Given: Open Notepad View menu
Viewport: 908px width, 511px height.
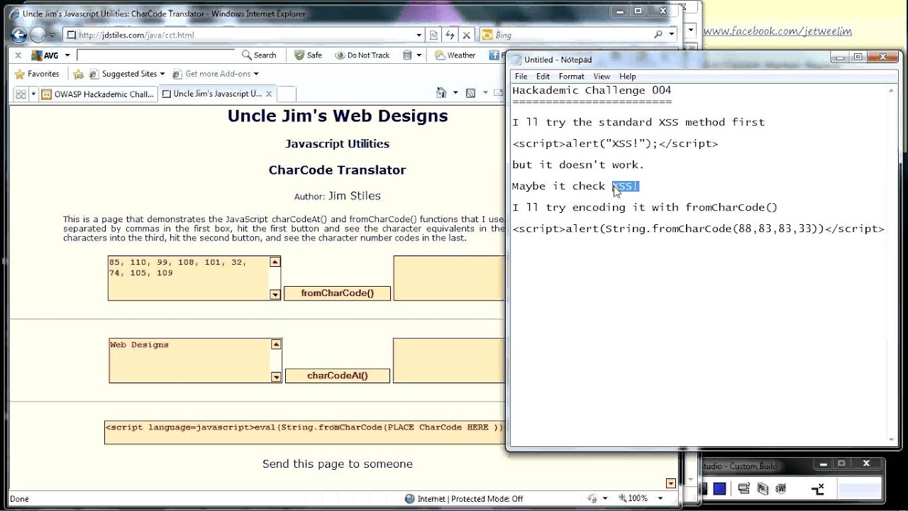Looking at the screenshot, I should coord(602,76).
